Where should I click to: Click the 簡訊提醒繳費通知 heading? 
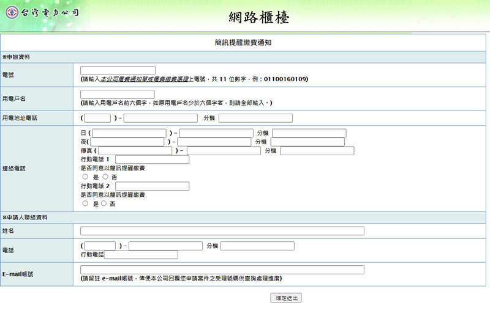(x=243, y=43)
